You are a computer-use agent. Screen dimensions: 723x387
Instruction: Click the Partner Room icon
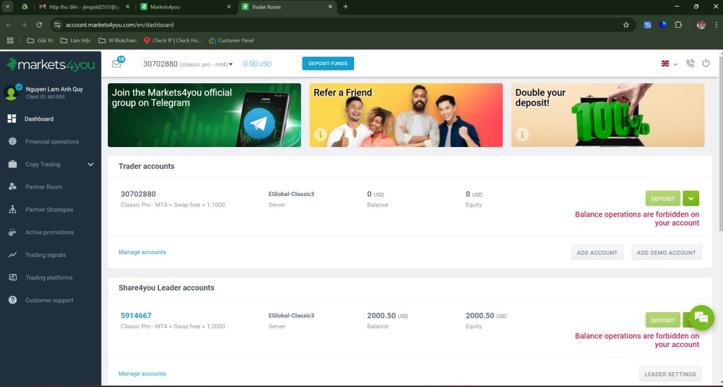click(x=12, y=187)
